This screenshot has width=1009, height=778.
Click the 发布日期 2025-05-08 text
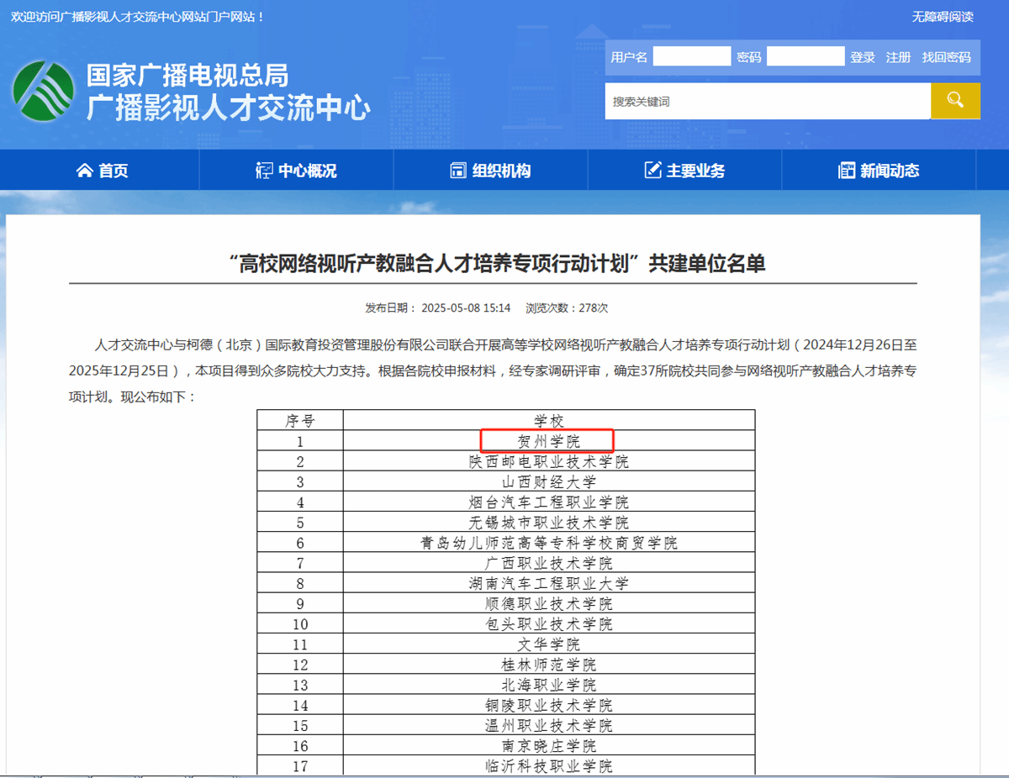(438, 308)
